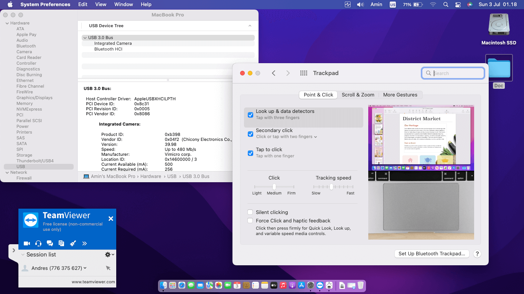
Task: Click the Trackpad search field
Action: [457, 73]
